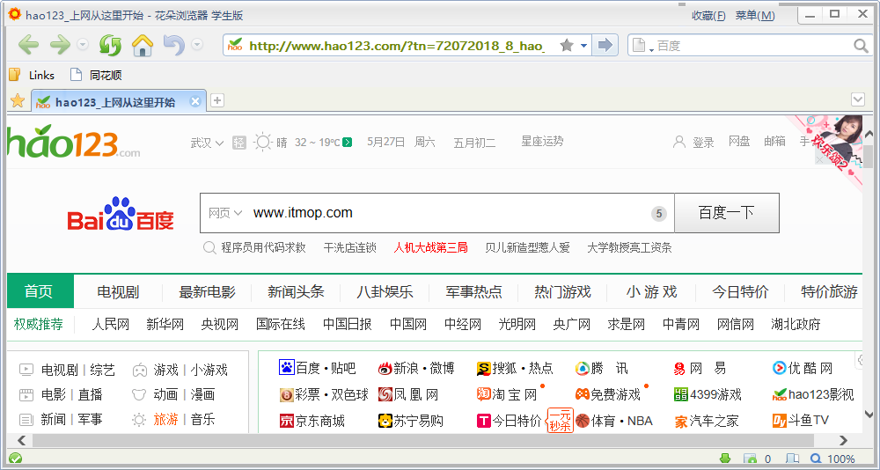880x470 pixels.
Task: Open 新浪·微博 site link
Action: 416,369
